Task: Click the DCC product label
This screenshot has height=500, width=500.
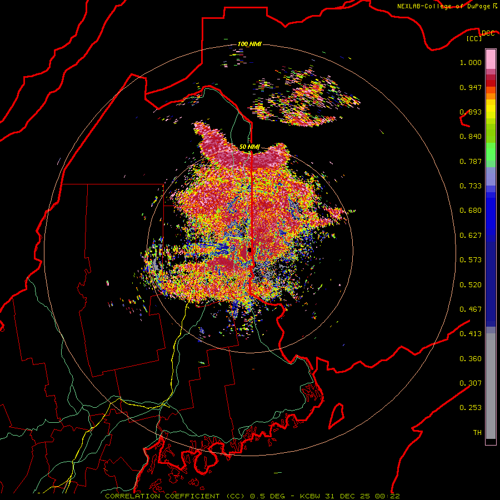Action: pyautogui.click(x=488, y=33)
